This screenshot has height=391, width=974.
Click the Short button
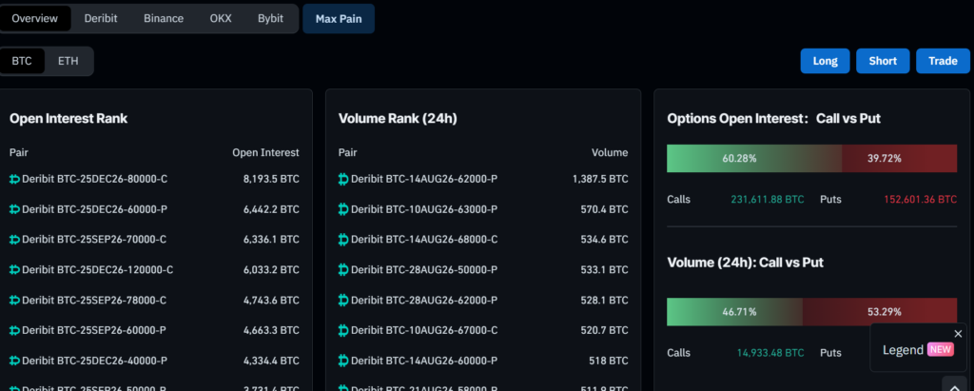(883, 61)
